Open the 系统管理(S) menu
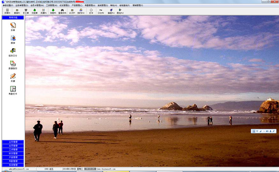Image resolution: width=279 pixels, height=172 pixels. coord(103,5)
